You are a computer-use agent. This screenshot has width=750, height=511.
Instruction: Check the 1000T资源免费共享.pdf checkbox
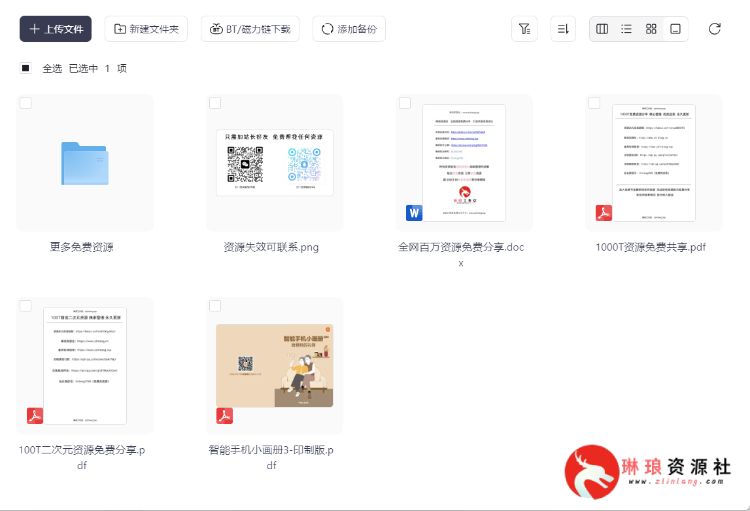point(594,103)
